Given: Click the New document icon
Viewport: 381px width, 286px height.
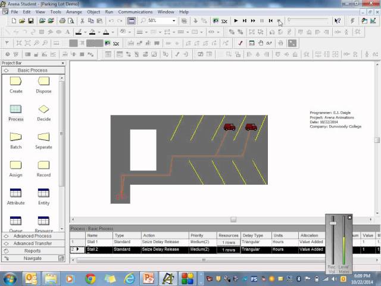Looking at the screenshot, I should [14, 21].
